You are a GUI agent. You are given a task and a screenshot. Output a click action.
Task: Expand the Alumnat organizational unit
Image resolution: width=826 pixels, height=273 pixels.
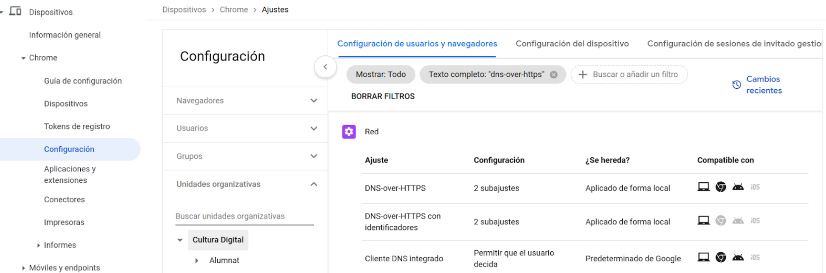(197, 261)
